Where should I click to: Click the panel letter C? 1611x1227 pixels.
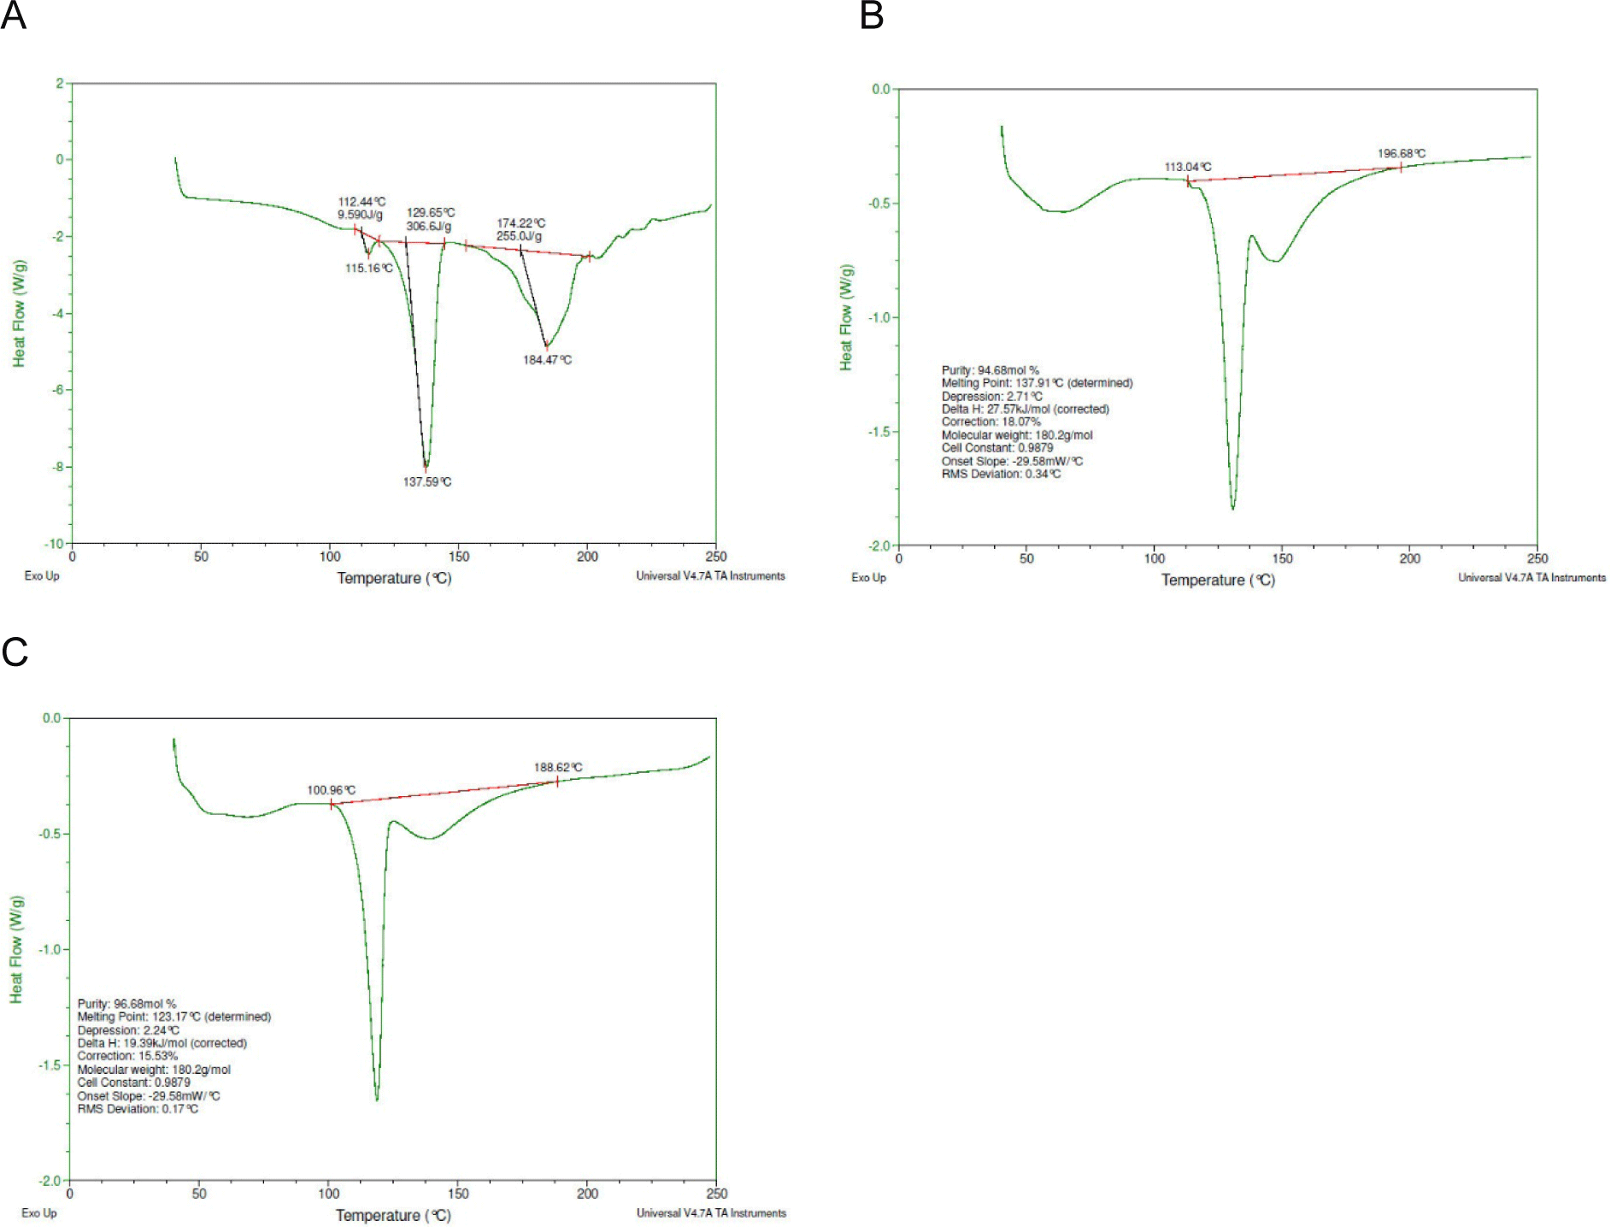pyautogui.click(x=15, y=652)
